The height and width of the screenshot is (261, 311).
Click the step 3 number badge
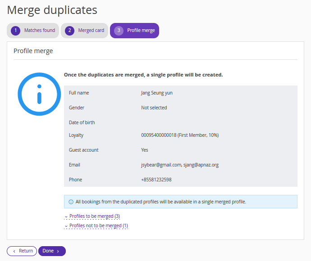tap(119, 31)
